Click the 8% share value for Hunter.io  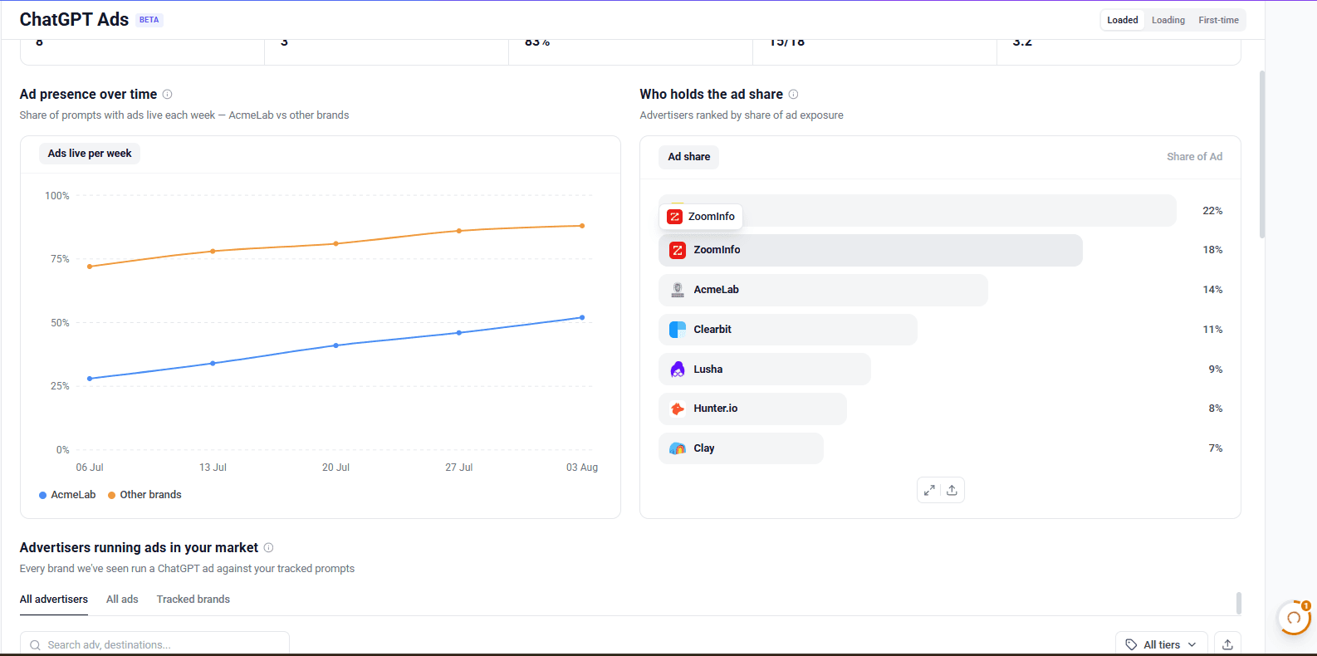(1216, 409)
